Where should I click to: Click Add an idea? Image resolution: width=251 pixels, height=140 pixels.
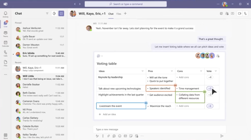tap(107, 114)
